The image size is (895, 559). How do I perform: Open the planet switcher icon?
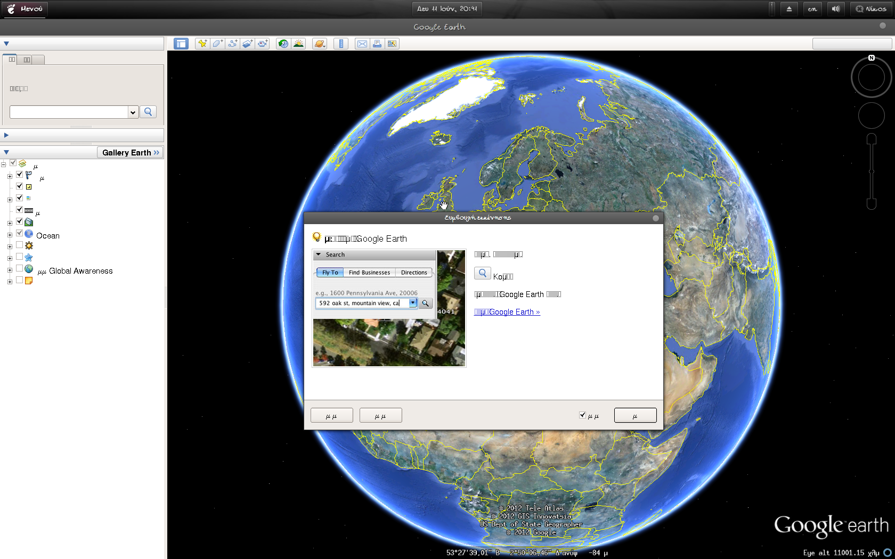tap(320, 44)
